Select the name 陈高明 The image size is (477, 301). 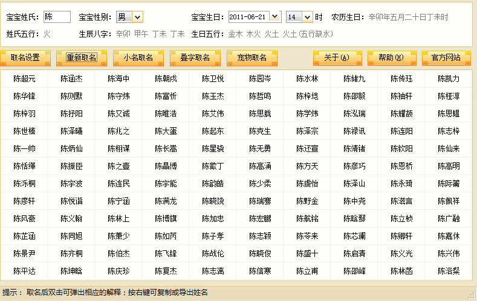[449, 166]
